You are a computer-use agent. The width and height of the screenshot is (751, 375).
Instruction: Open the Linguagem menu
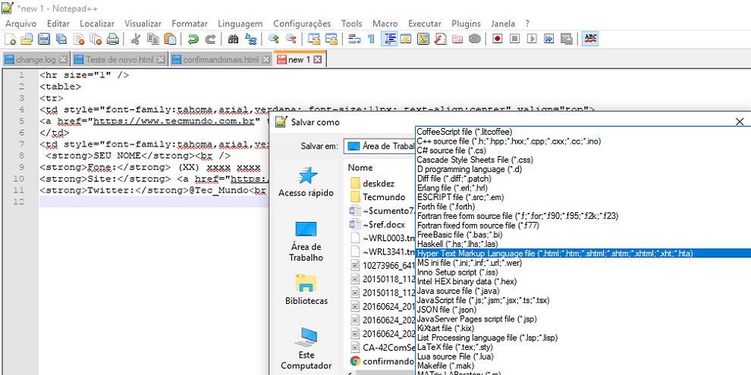point(240,23)
